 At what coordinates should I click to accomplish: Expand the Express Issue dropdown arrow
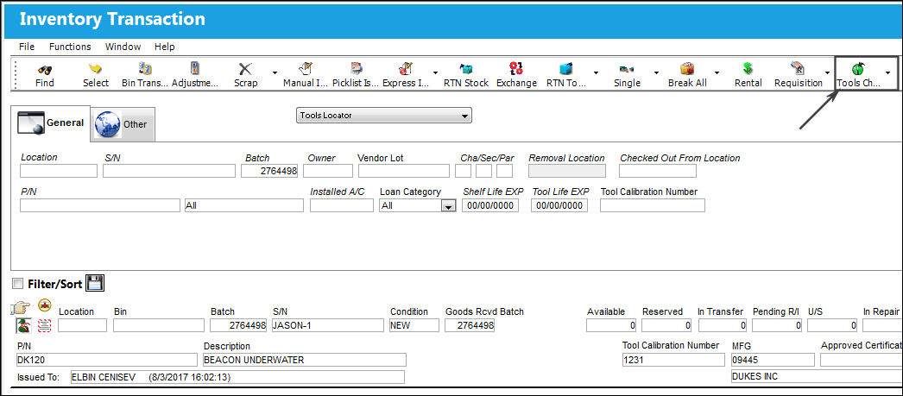[x=435, y=72]
